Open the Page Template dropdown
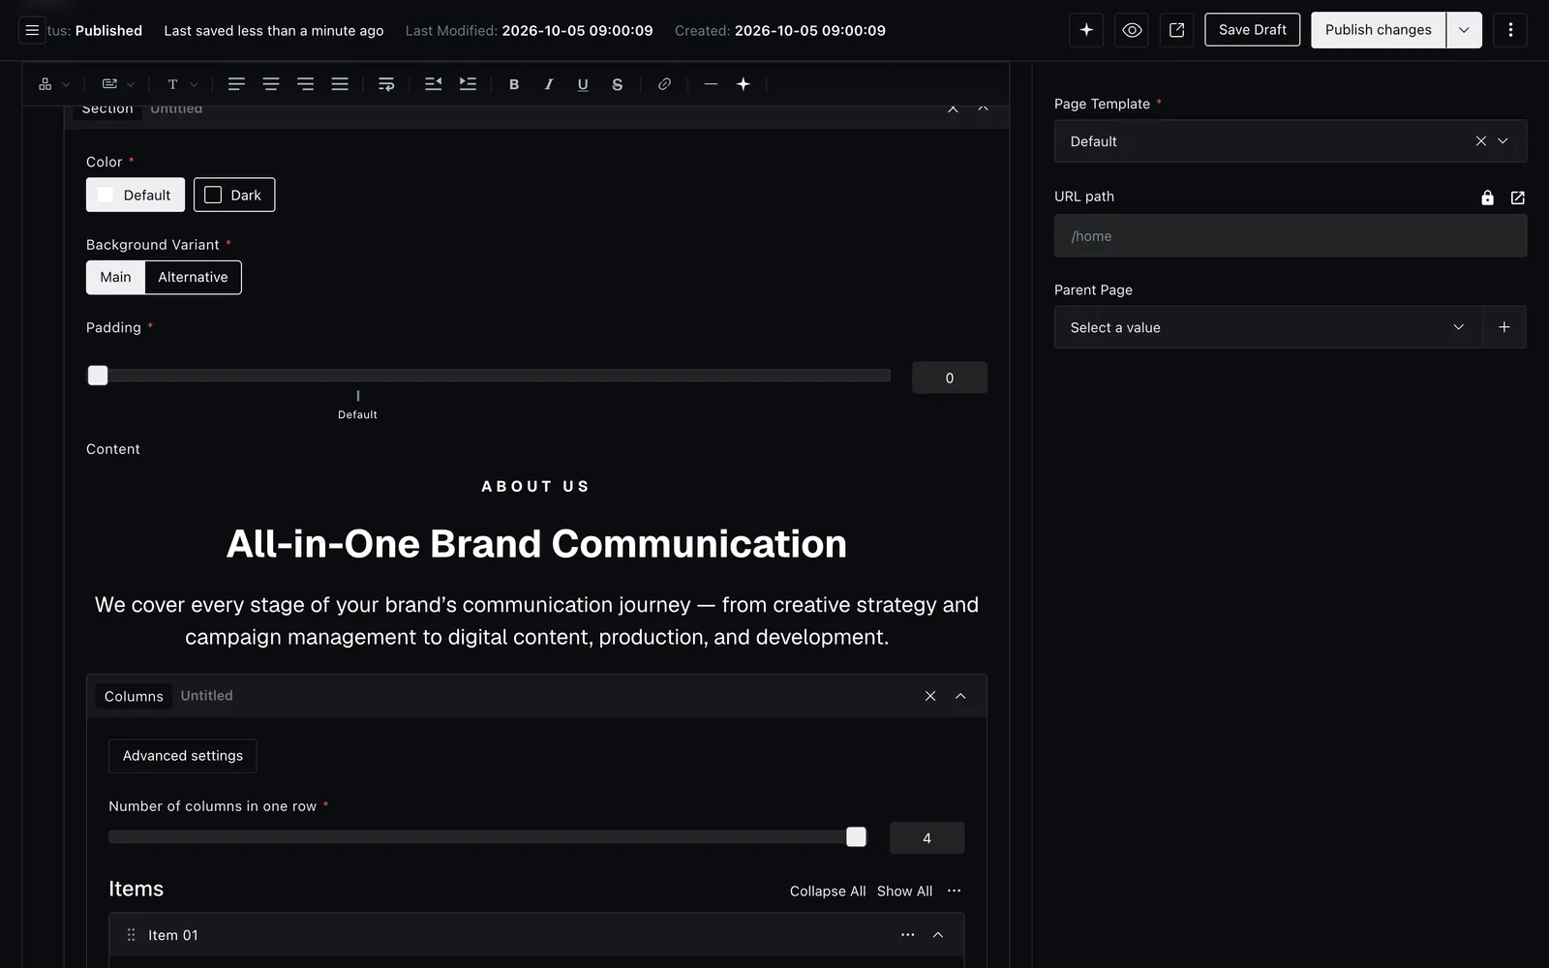The image size is (1549, 968). click(x=1503, y=141)
